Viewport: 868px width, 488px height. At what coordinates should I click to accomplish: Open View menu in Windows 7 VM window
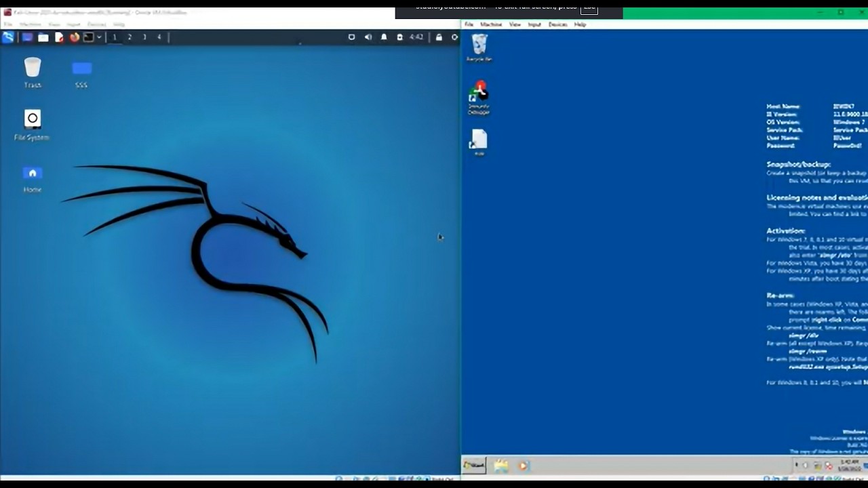coord(515,24)
